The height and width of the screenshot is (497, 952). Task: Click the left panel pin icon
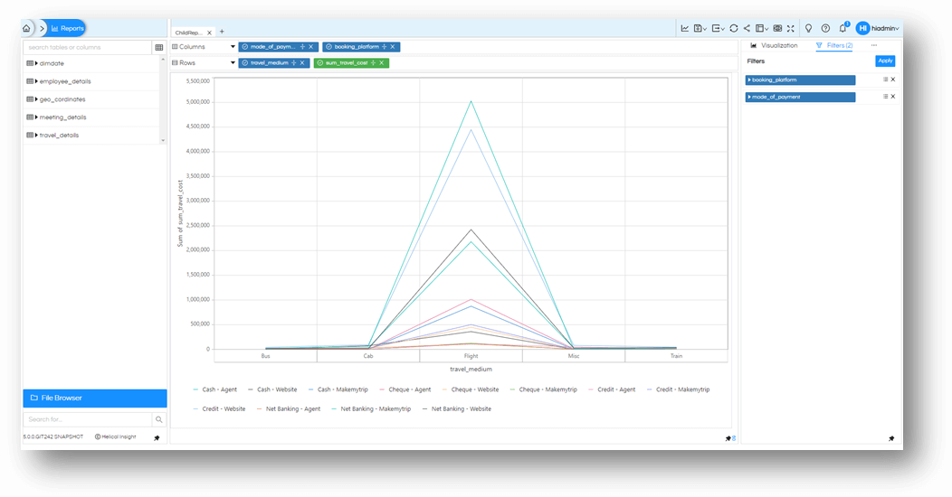click(157, 437)
